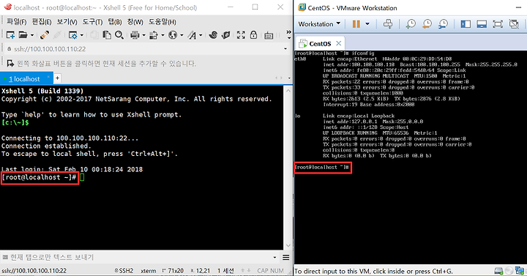Open the Workstation menu in VMware
The height and width of the screenshot is (276, 527).
point(319,24)
